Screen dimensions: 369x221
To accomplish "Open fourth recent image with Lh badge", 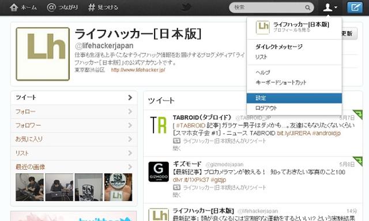I will (x=118, y=187).
